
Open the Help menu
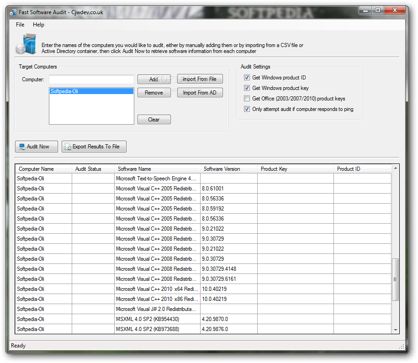pos(38,25)
